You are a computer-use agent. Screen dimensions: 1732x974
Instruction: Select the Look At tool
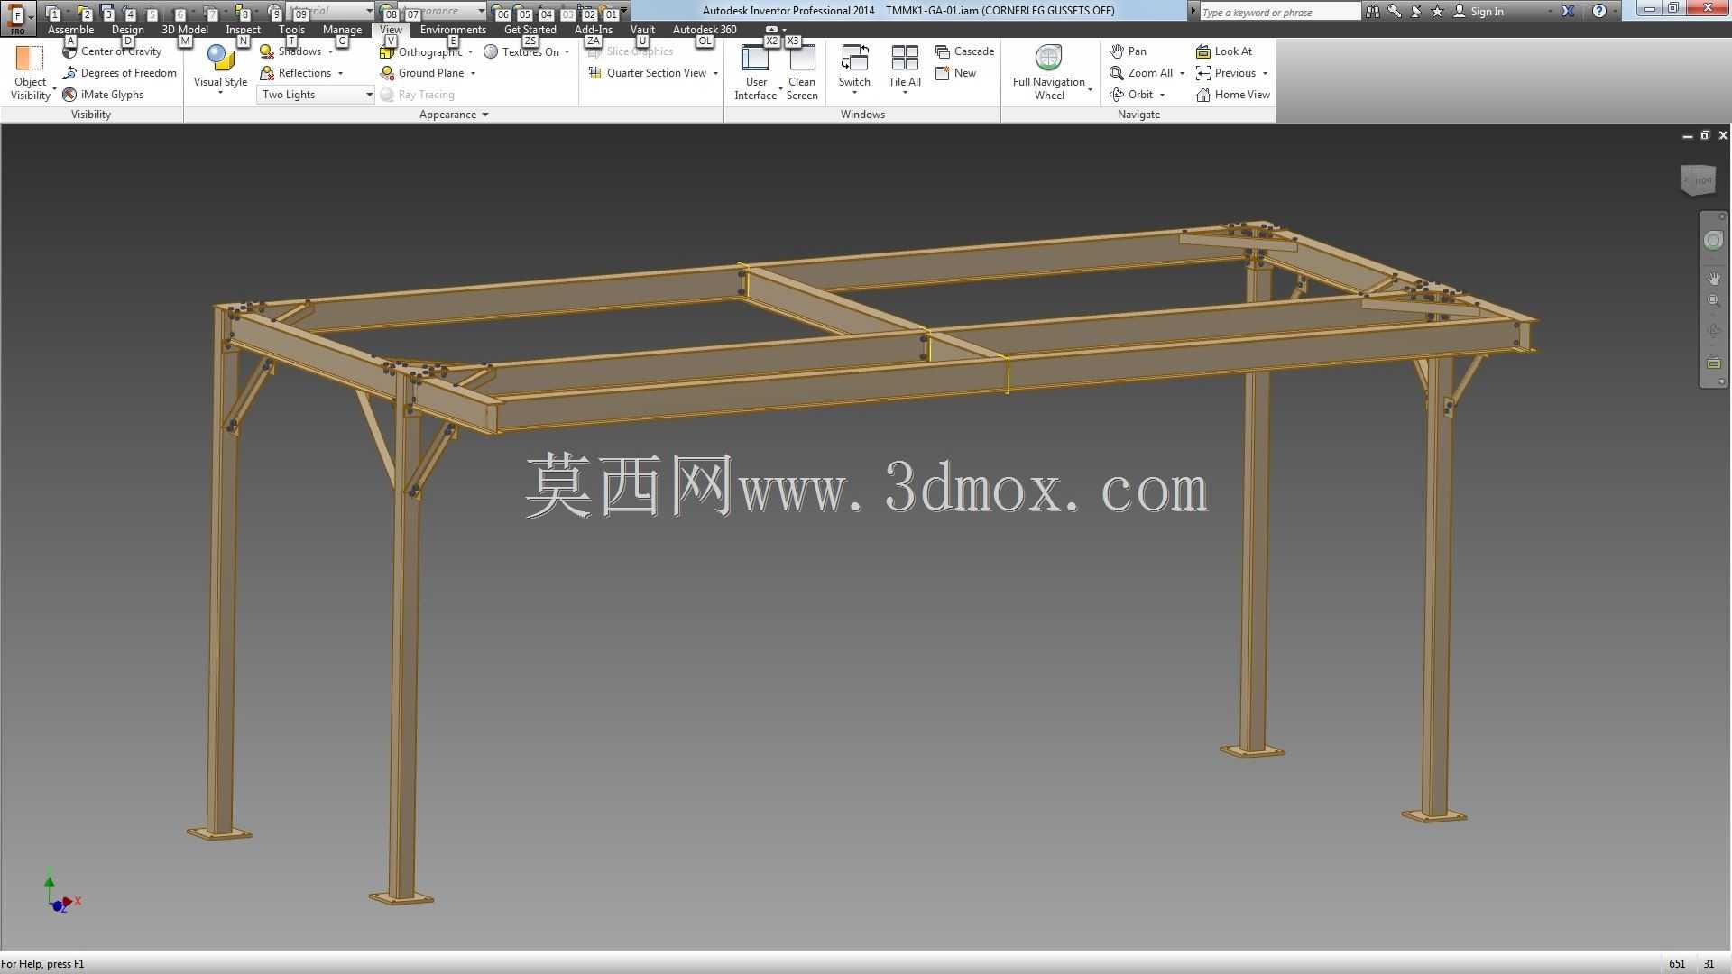(x=1224, y=51)
